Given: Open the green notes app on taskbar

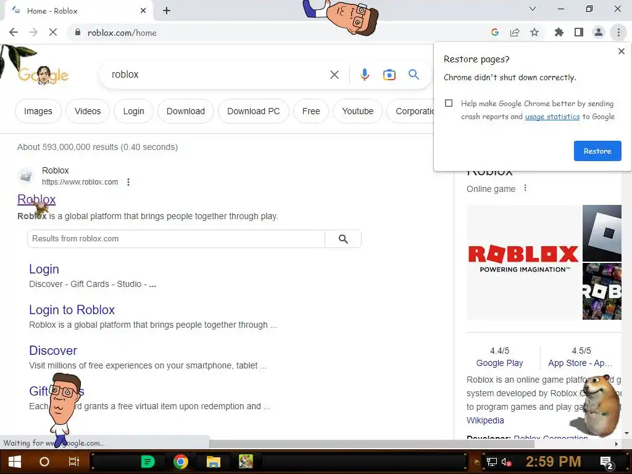Looking at the screenshot, I should click(x=148, y=461).
